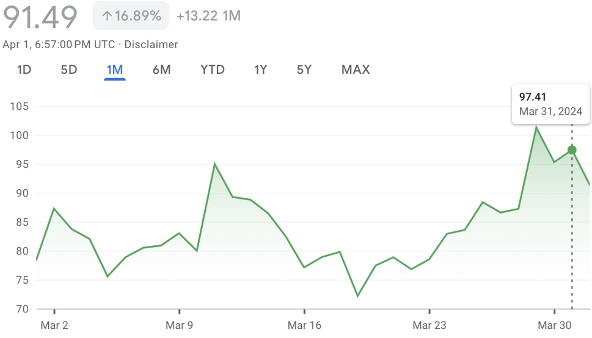Show the 6M chart range

[161, 70]
